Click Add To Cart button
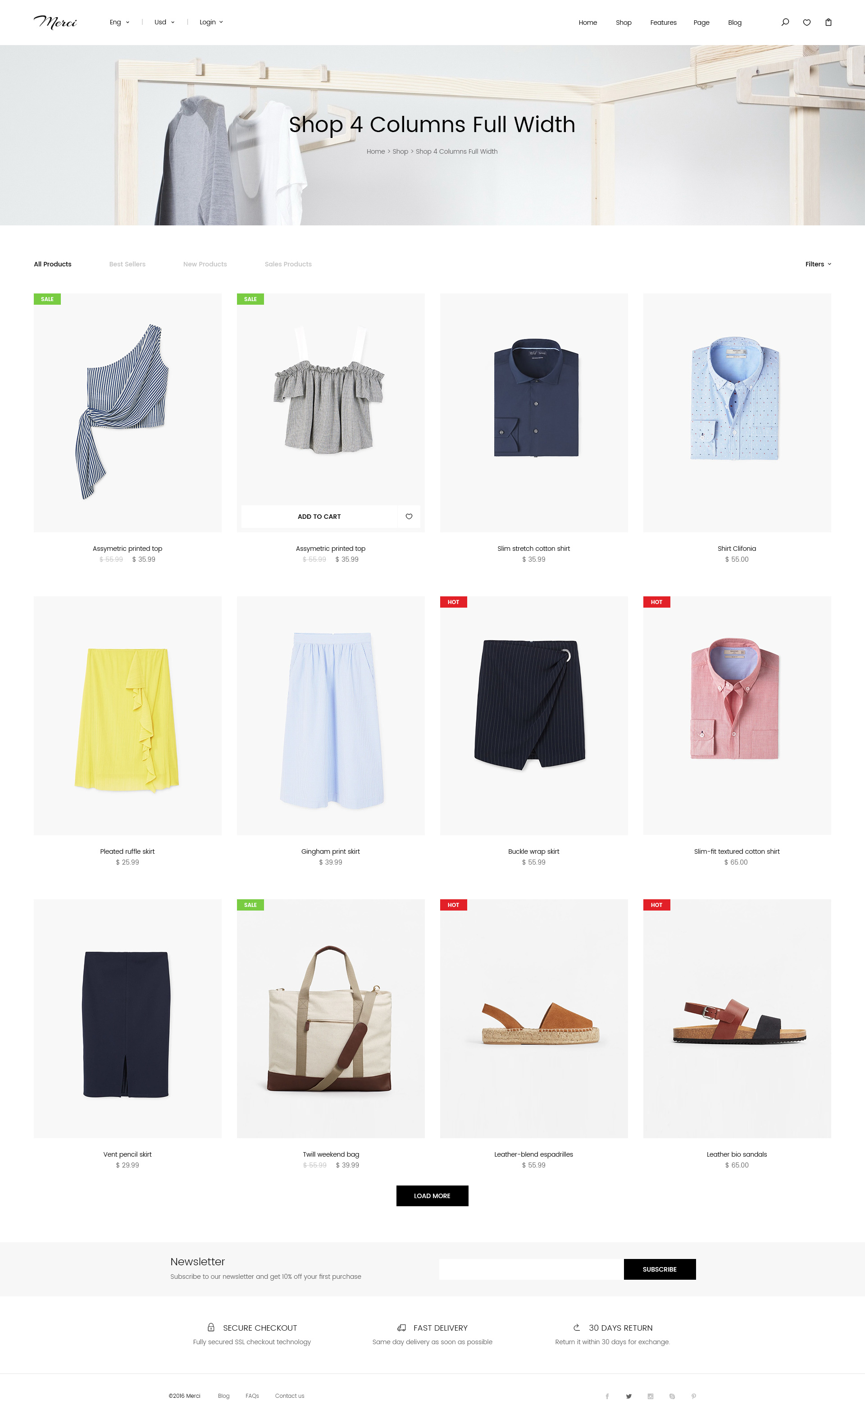This screenshot has width=865, height=1419. [319, 517]
